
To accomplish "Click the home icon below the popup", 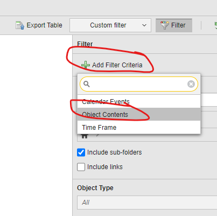I will tap(85, 136).
